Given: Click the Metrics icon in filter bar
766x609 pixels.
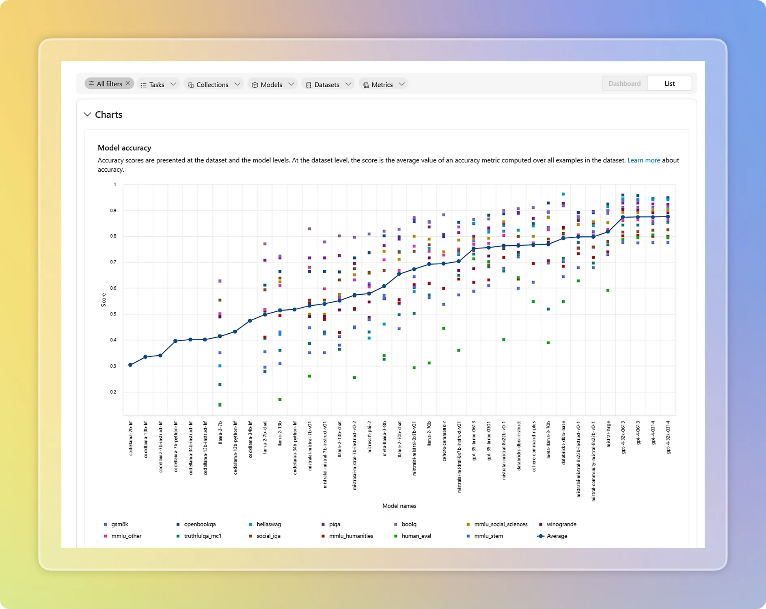Looking at the screenshot, I should click(x=366, y=85).
